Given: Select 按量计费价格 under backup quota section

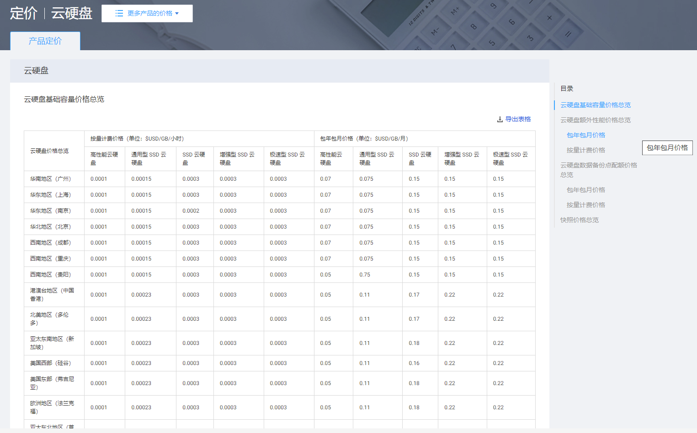Looking at the screenshot, I should coord(585,205).
